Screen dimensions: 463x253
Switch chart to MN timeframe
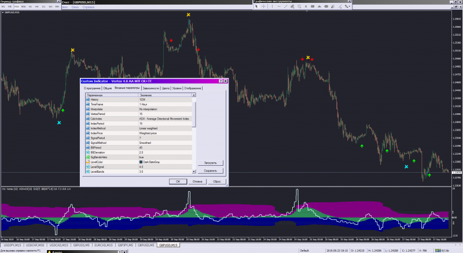click(57, 6)
